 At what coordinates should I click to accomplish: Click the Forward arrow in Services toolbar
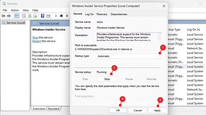tap(9, 16)
